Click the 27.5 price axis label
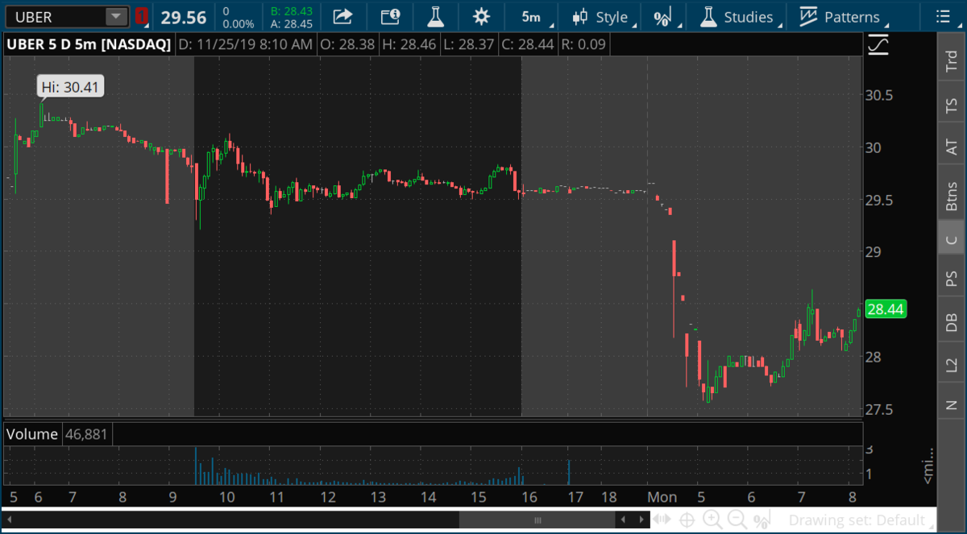 [878, 409]
